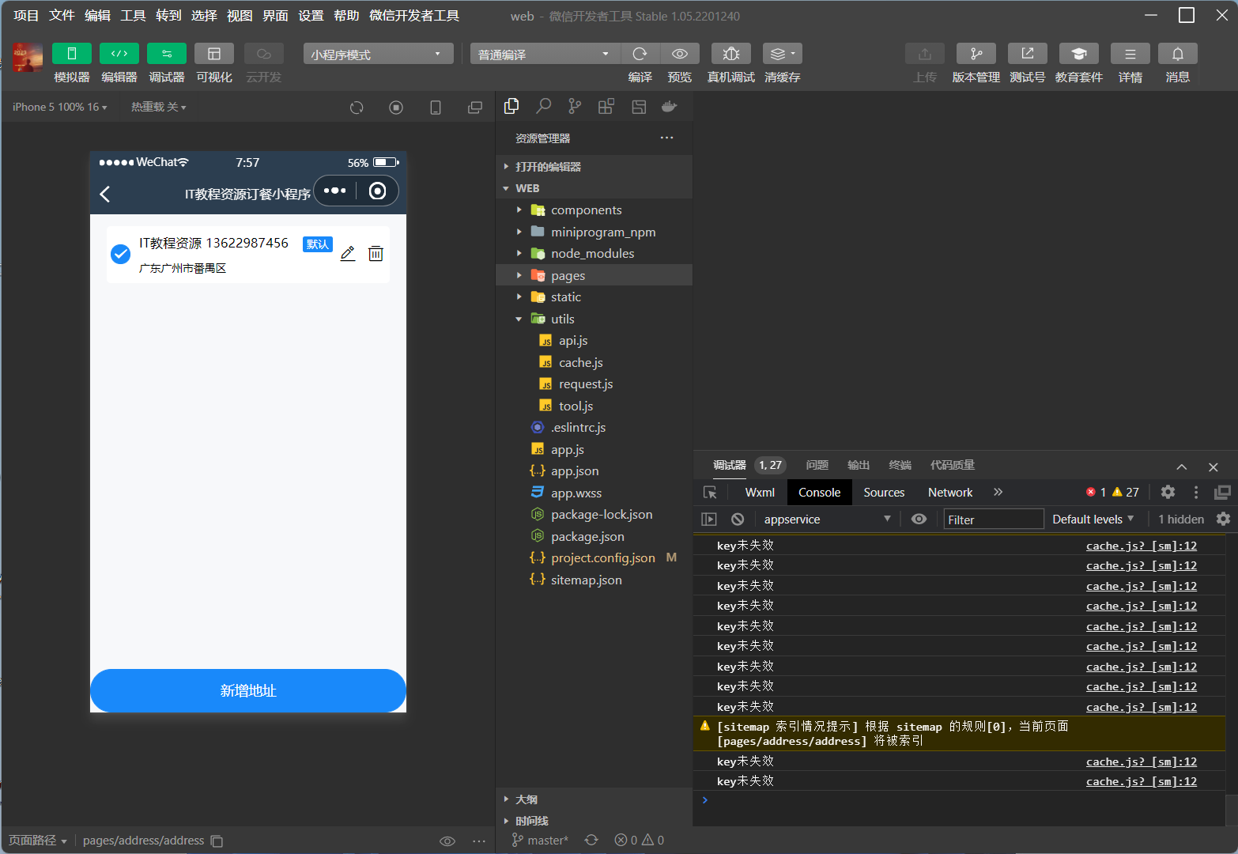Detach the simulator window icon
Viewport: 1238px width, 854px height.
coord(475,108)
